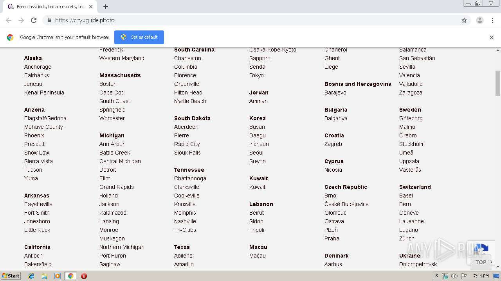Open the Zagreb link
Viewport: 501px width, 281px height.
click(333, 144)
